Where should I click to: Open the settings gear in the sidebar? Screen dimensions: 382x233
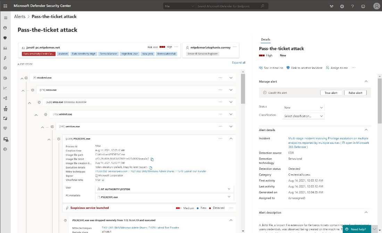click(x=5, y=149)
